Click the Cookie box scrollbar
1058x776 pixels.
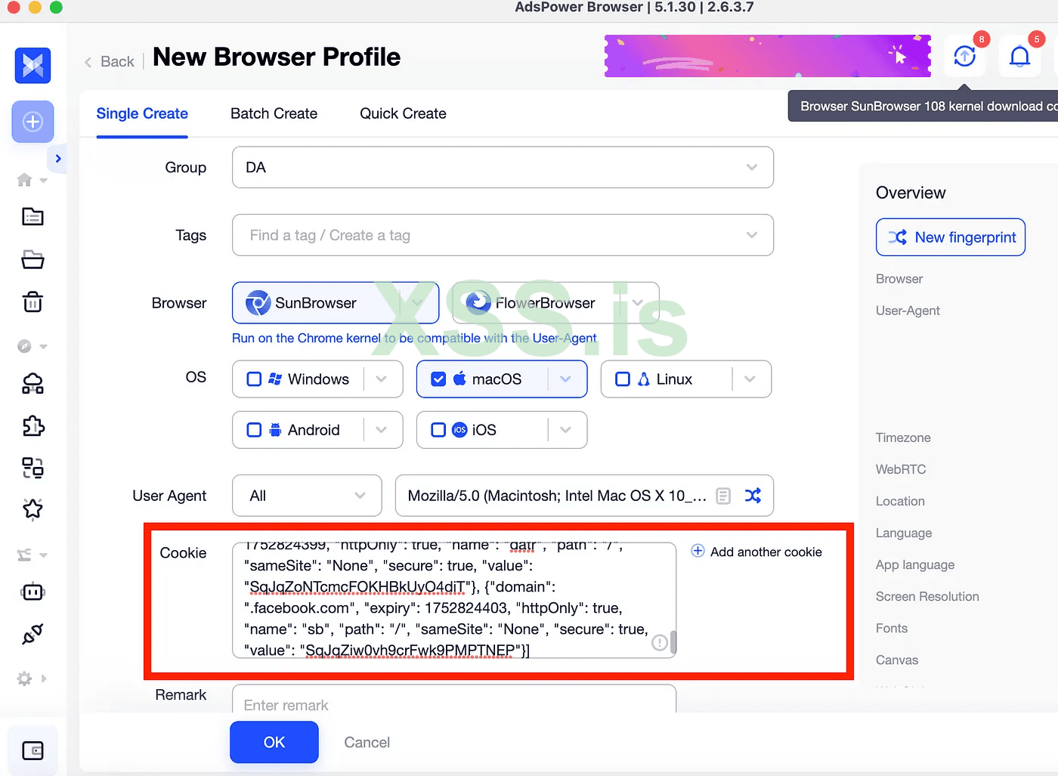[x=673, y=642]
